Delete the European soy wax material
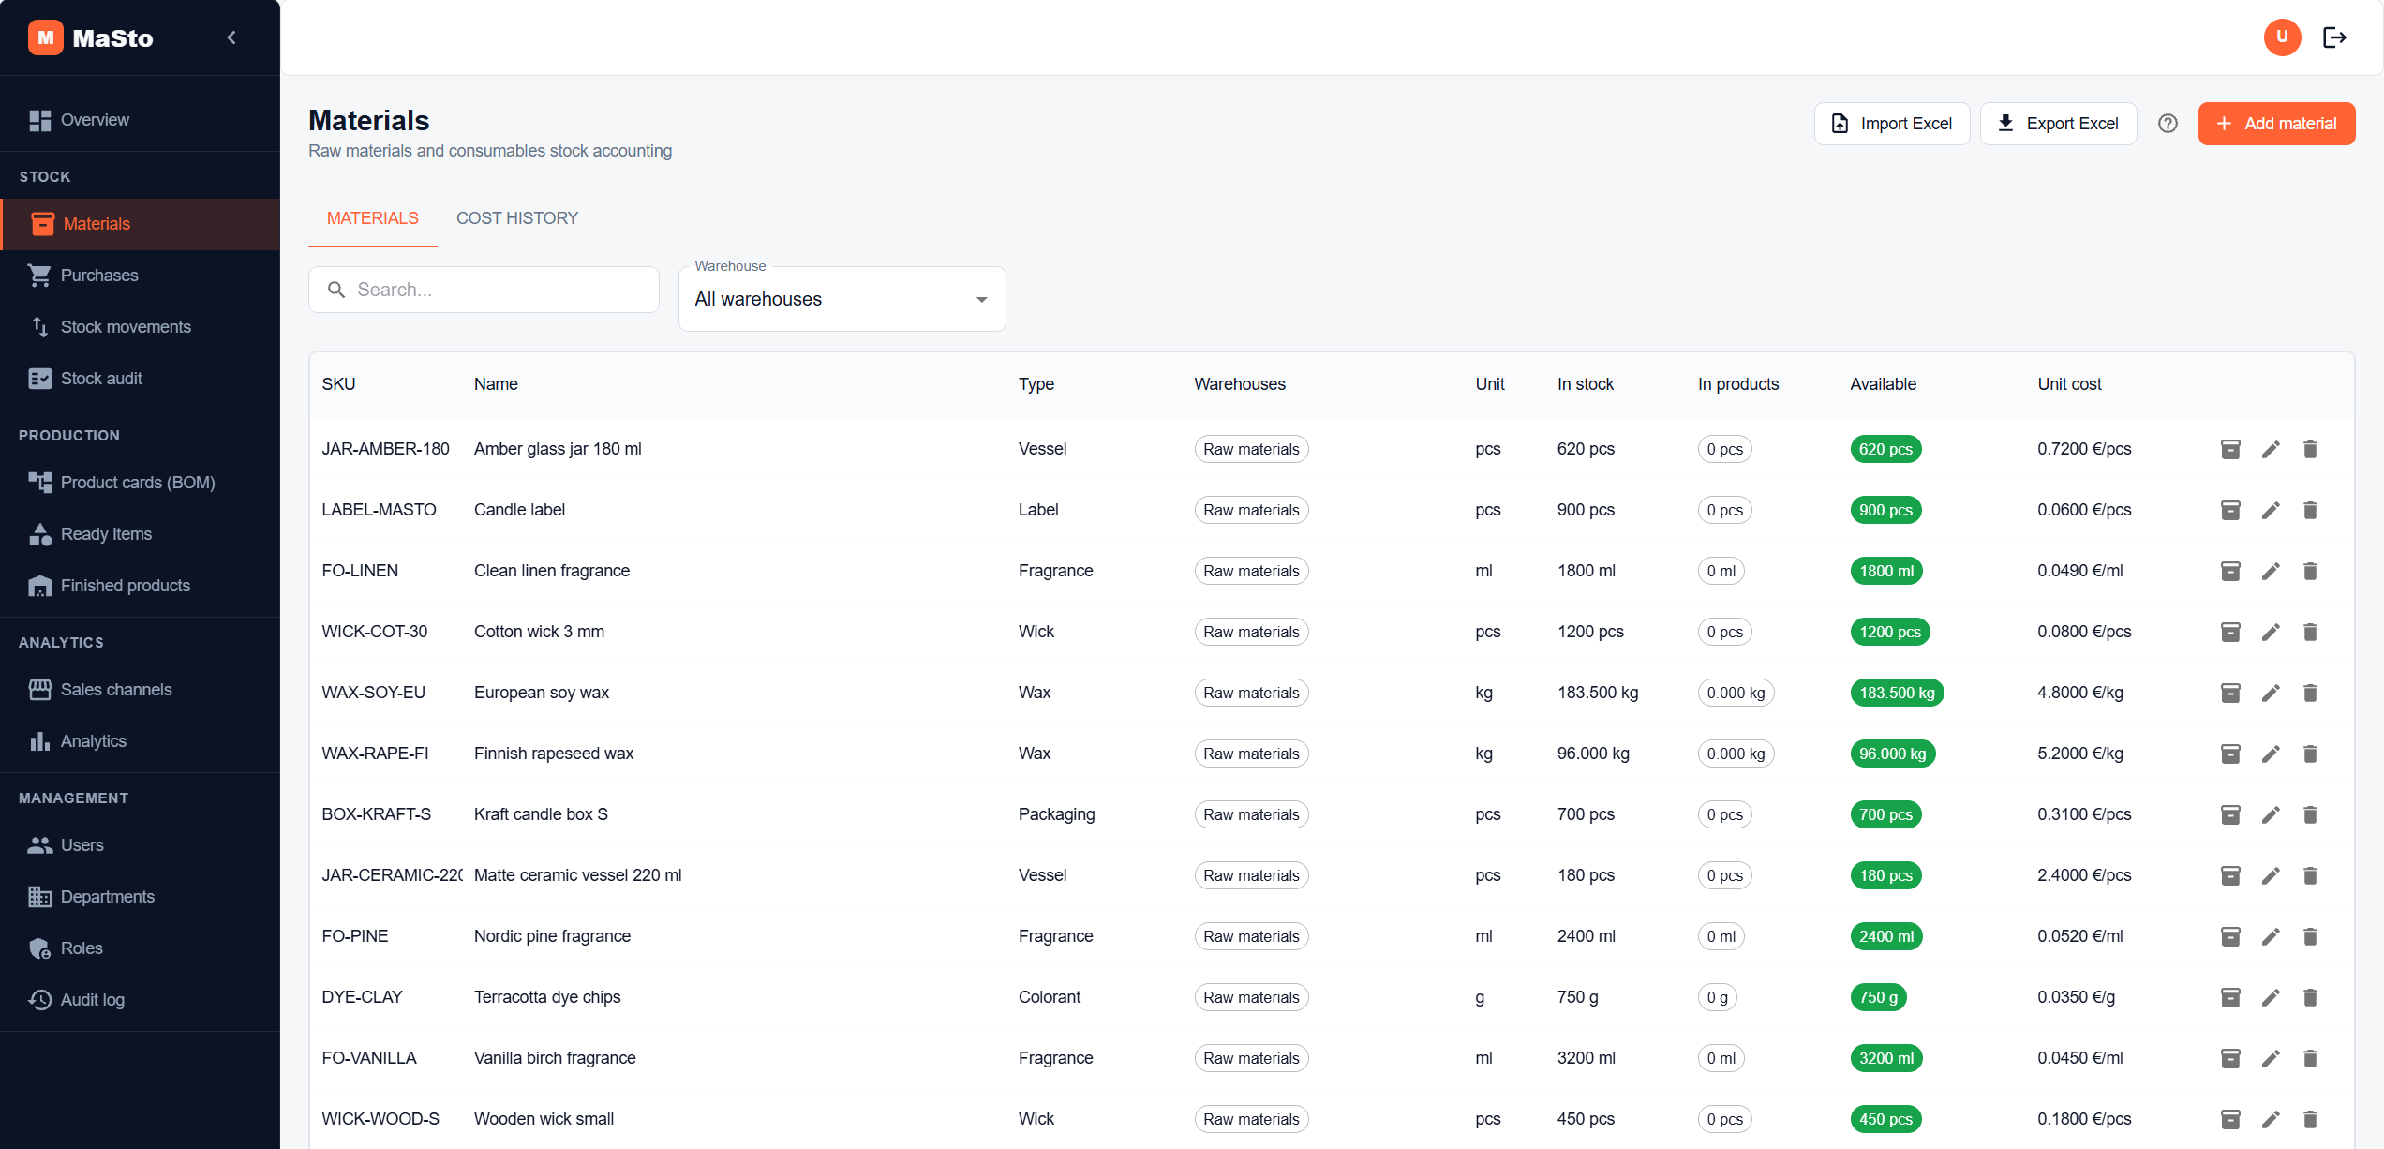 (2310, 693)
